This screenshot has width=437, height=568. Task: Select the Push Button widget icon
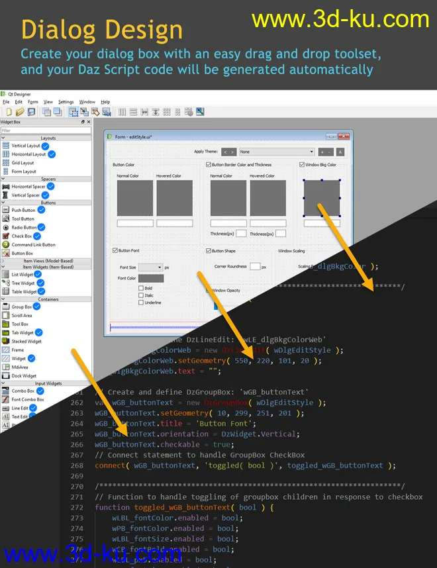tap(6, 210)
